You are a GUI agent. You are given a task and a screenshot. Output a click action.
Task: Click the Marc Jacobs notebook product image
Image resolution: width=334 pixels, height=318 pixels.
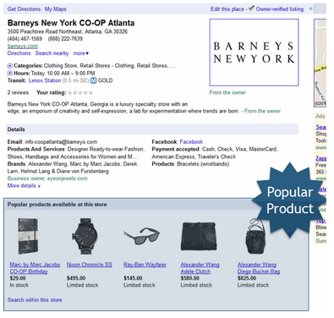28,236
